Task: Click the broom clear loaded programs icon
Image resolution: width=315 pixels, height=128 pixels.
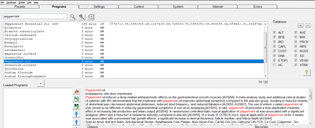Action: tap(76, 91)
